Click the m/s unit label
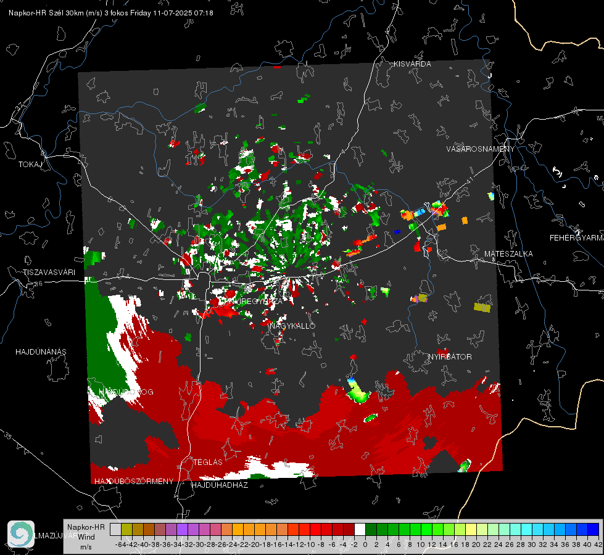The image size is (604, 555). (x=86, y=547)
